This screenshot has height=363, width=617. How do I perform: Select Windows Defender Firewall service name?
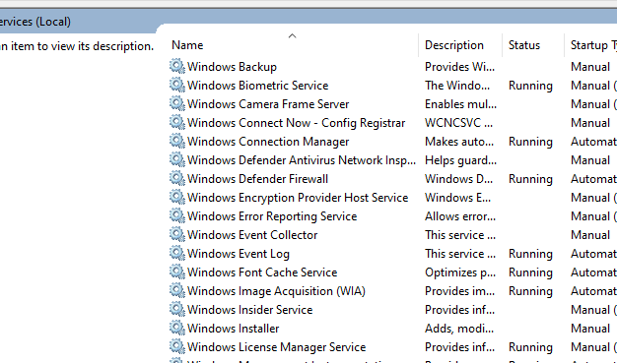[x=257, y=179]
